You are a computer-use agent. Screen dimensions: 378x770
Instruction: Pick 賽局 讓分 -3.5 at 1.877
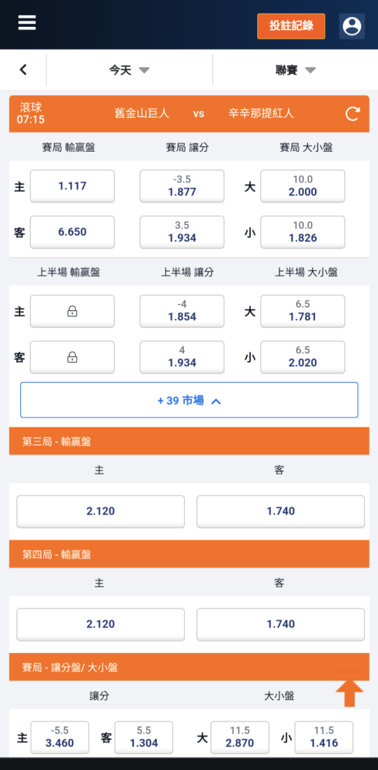click(x=182, y=186)
